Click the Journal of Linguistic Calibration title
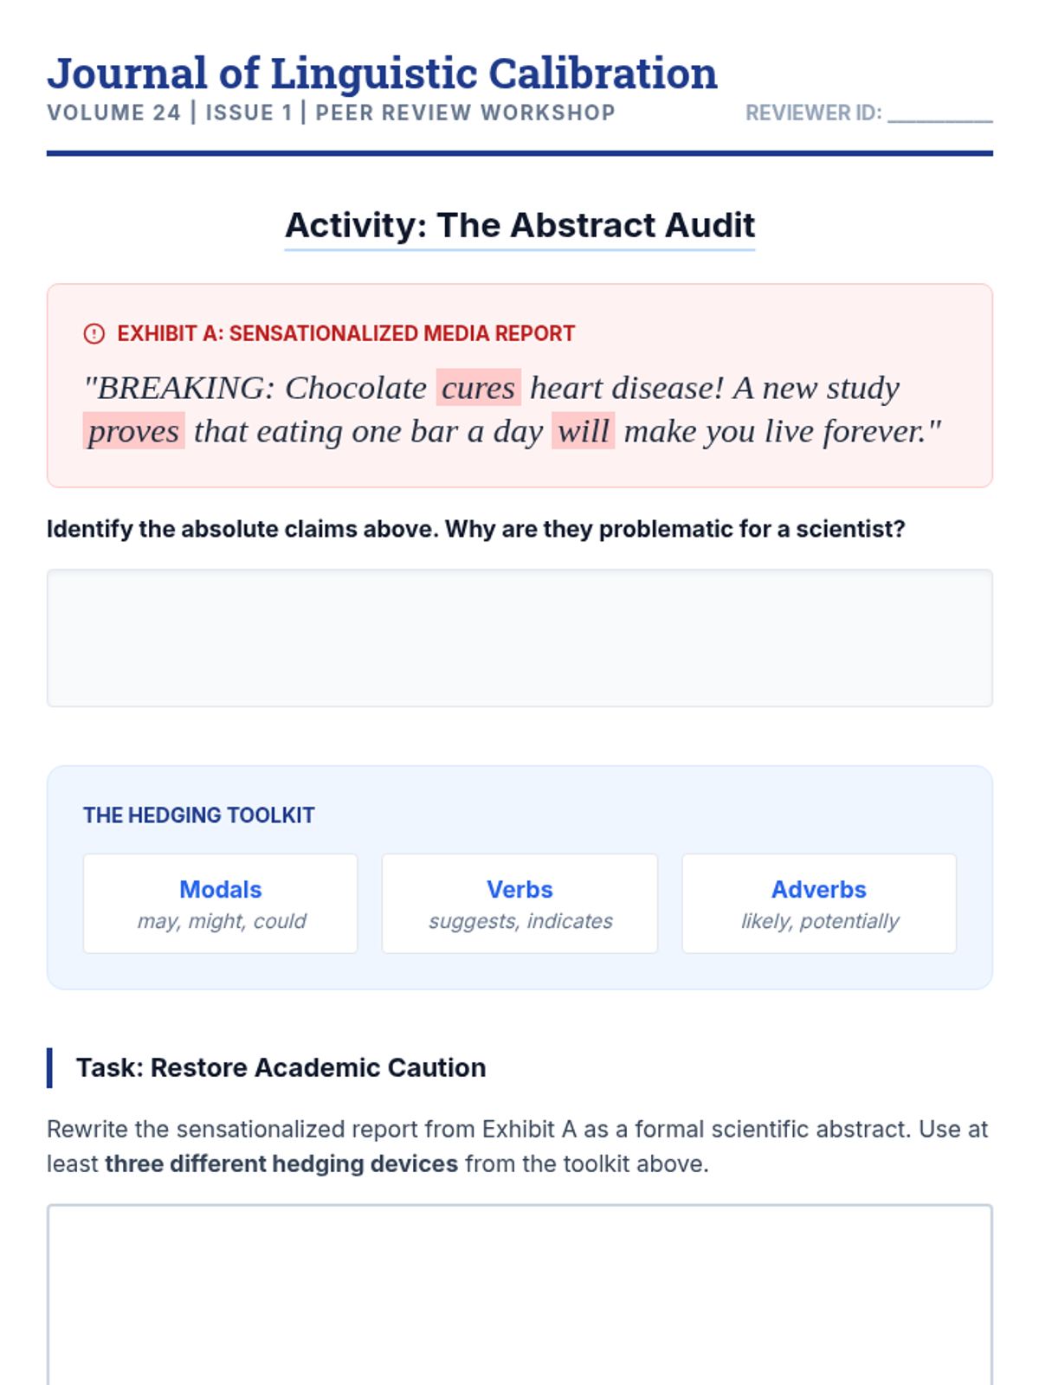The width and height of the screenshot is (1039, 1385). [382, 73]
